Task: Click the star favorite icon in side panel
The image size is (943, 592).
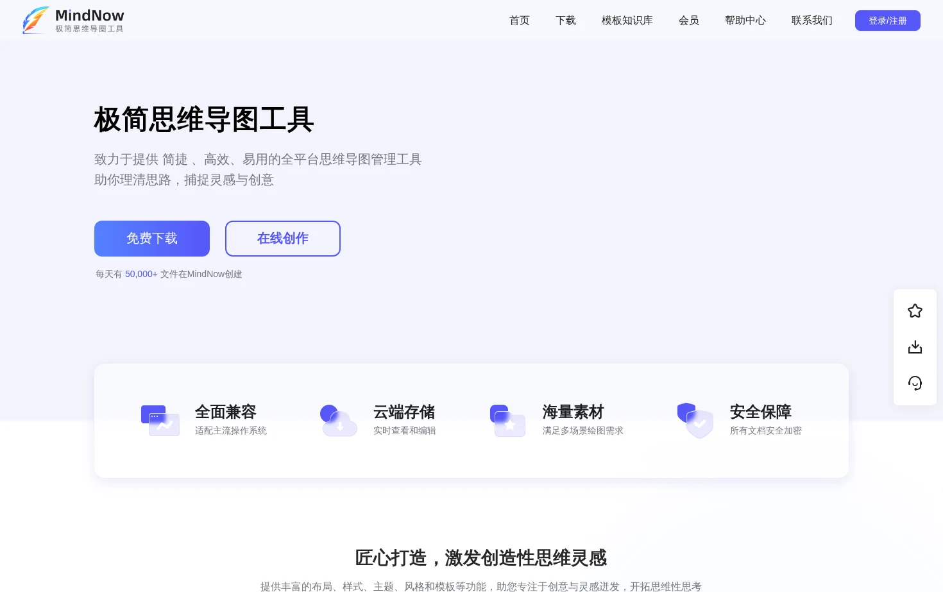Action: (x=915, y=311)
